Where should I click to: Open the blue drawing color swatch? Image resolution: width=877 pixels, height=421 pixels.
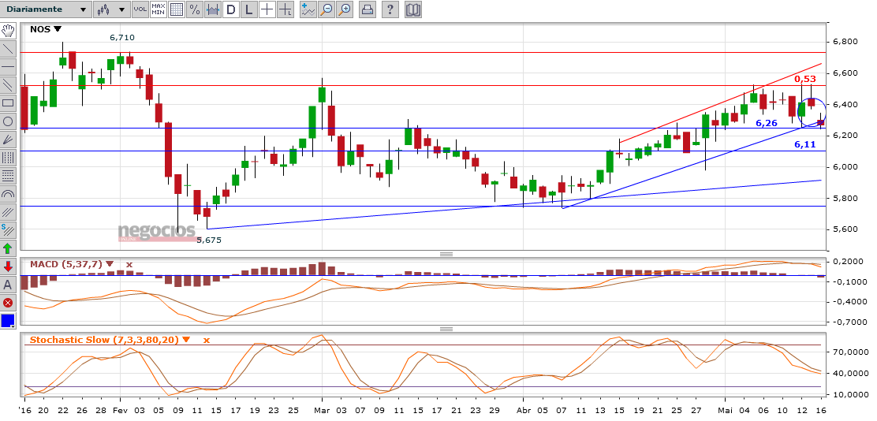coord(8,320)
